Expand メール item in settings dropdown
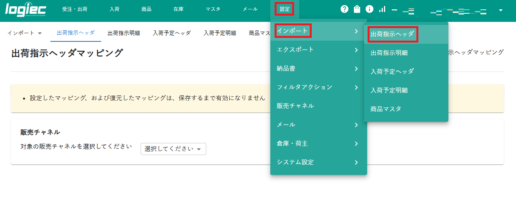 319,125
